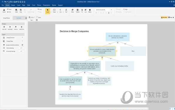
Task: Open the Change Shape dropdown
Action: (22, 41)
